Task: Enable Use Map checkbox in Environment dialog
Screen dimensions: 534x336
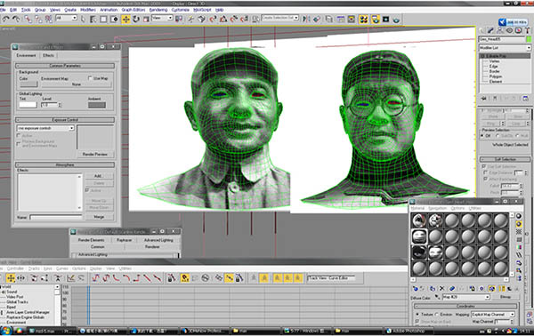Action: [90, 78]
